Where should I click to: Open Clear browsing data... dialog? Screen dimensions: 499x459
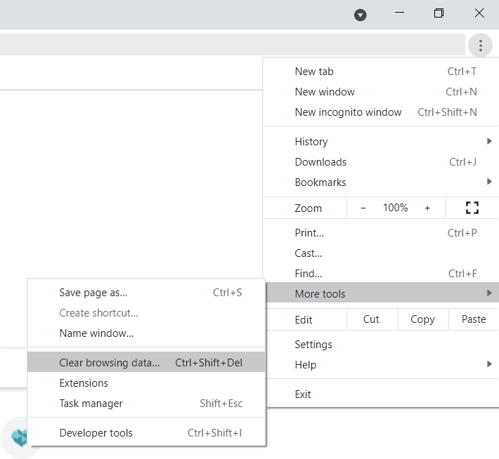tap(146, 362)
